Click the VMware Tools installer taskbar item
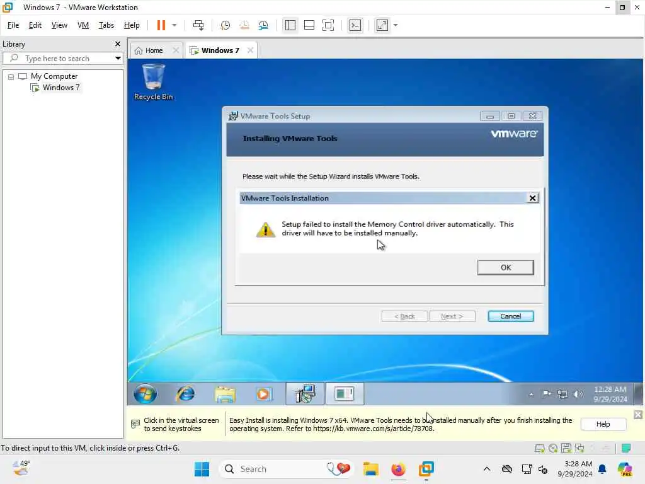Screen dimensions: 645x484 [x=305, y=394]
